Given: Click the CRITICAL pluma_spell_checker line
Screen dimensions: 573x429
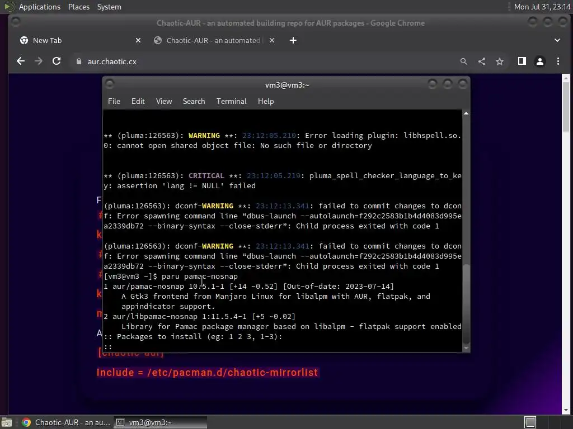Looking at the screenshot, I should [x=283, y=181].
